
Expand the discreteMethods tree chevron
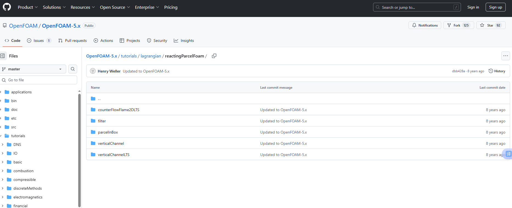tap(2, 188)
